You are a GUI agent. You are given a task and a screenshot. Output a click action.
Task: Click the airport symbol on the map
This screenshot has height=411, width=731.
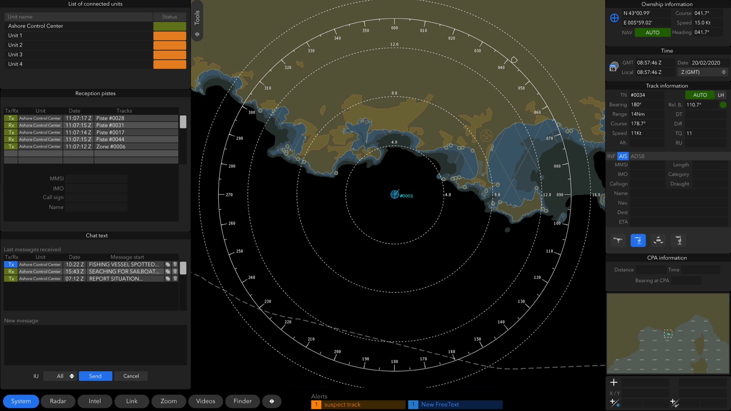[486, 135]
